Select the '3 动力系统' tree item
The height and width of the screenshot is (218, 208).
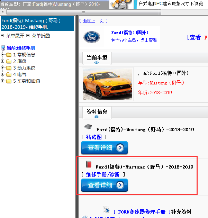pos(24,68)
